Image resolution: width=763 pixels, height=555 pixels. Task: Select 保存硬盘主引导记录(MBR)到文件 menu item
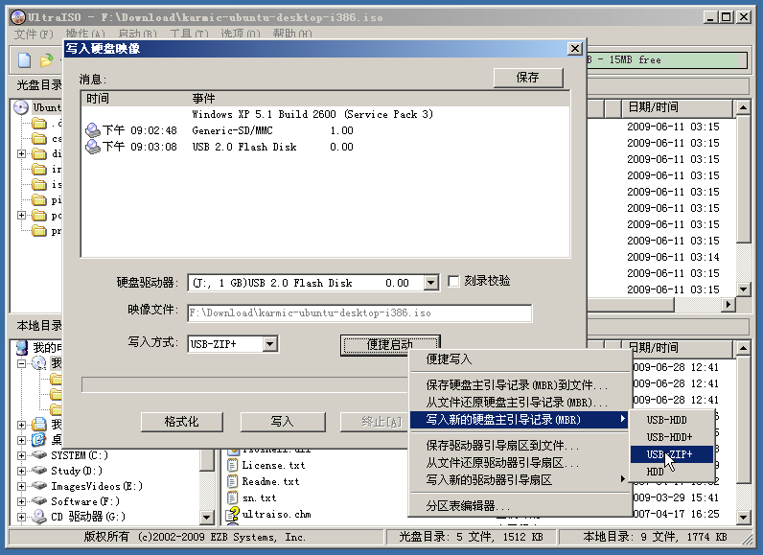point(520,385)
